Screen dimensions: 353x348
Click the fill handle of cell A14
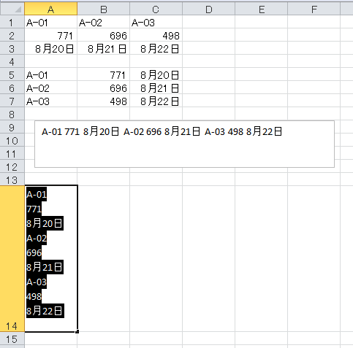(77, 331)
